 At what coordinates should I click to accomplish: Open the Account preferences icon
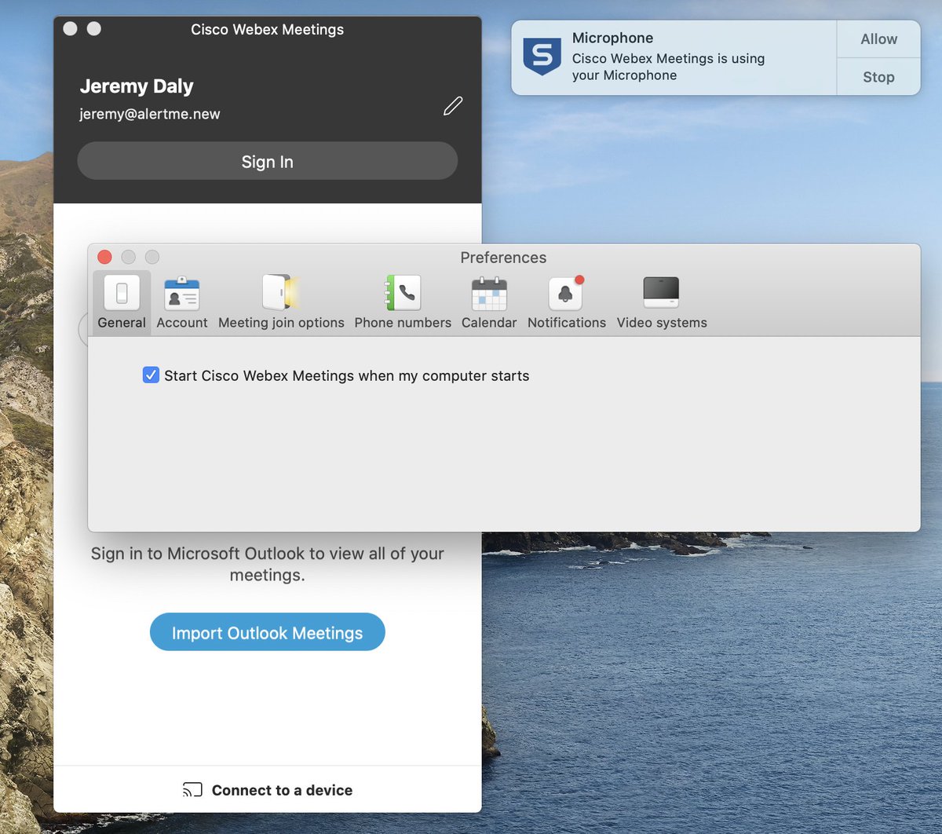[182, 293]
